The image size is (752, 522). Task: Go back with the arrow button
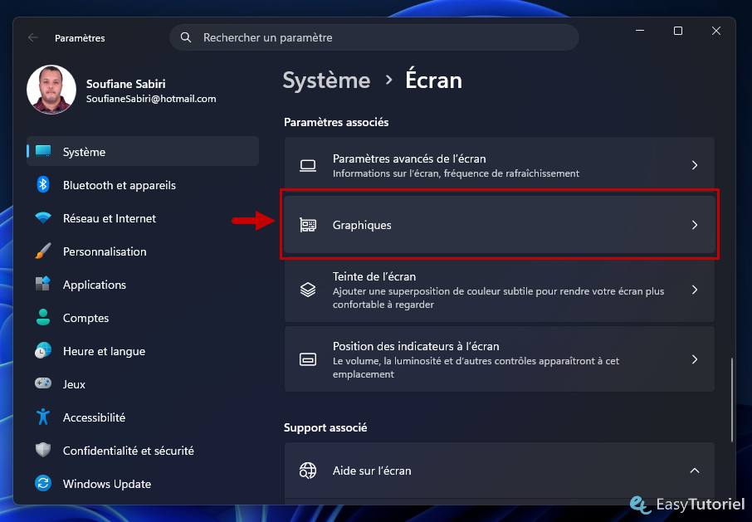33,37
